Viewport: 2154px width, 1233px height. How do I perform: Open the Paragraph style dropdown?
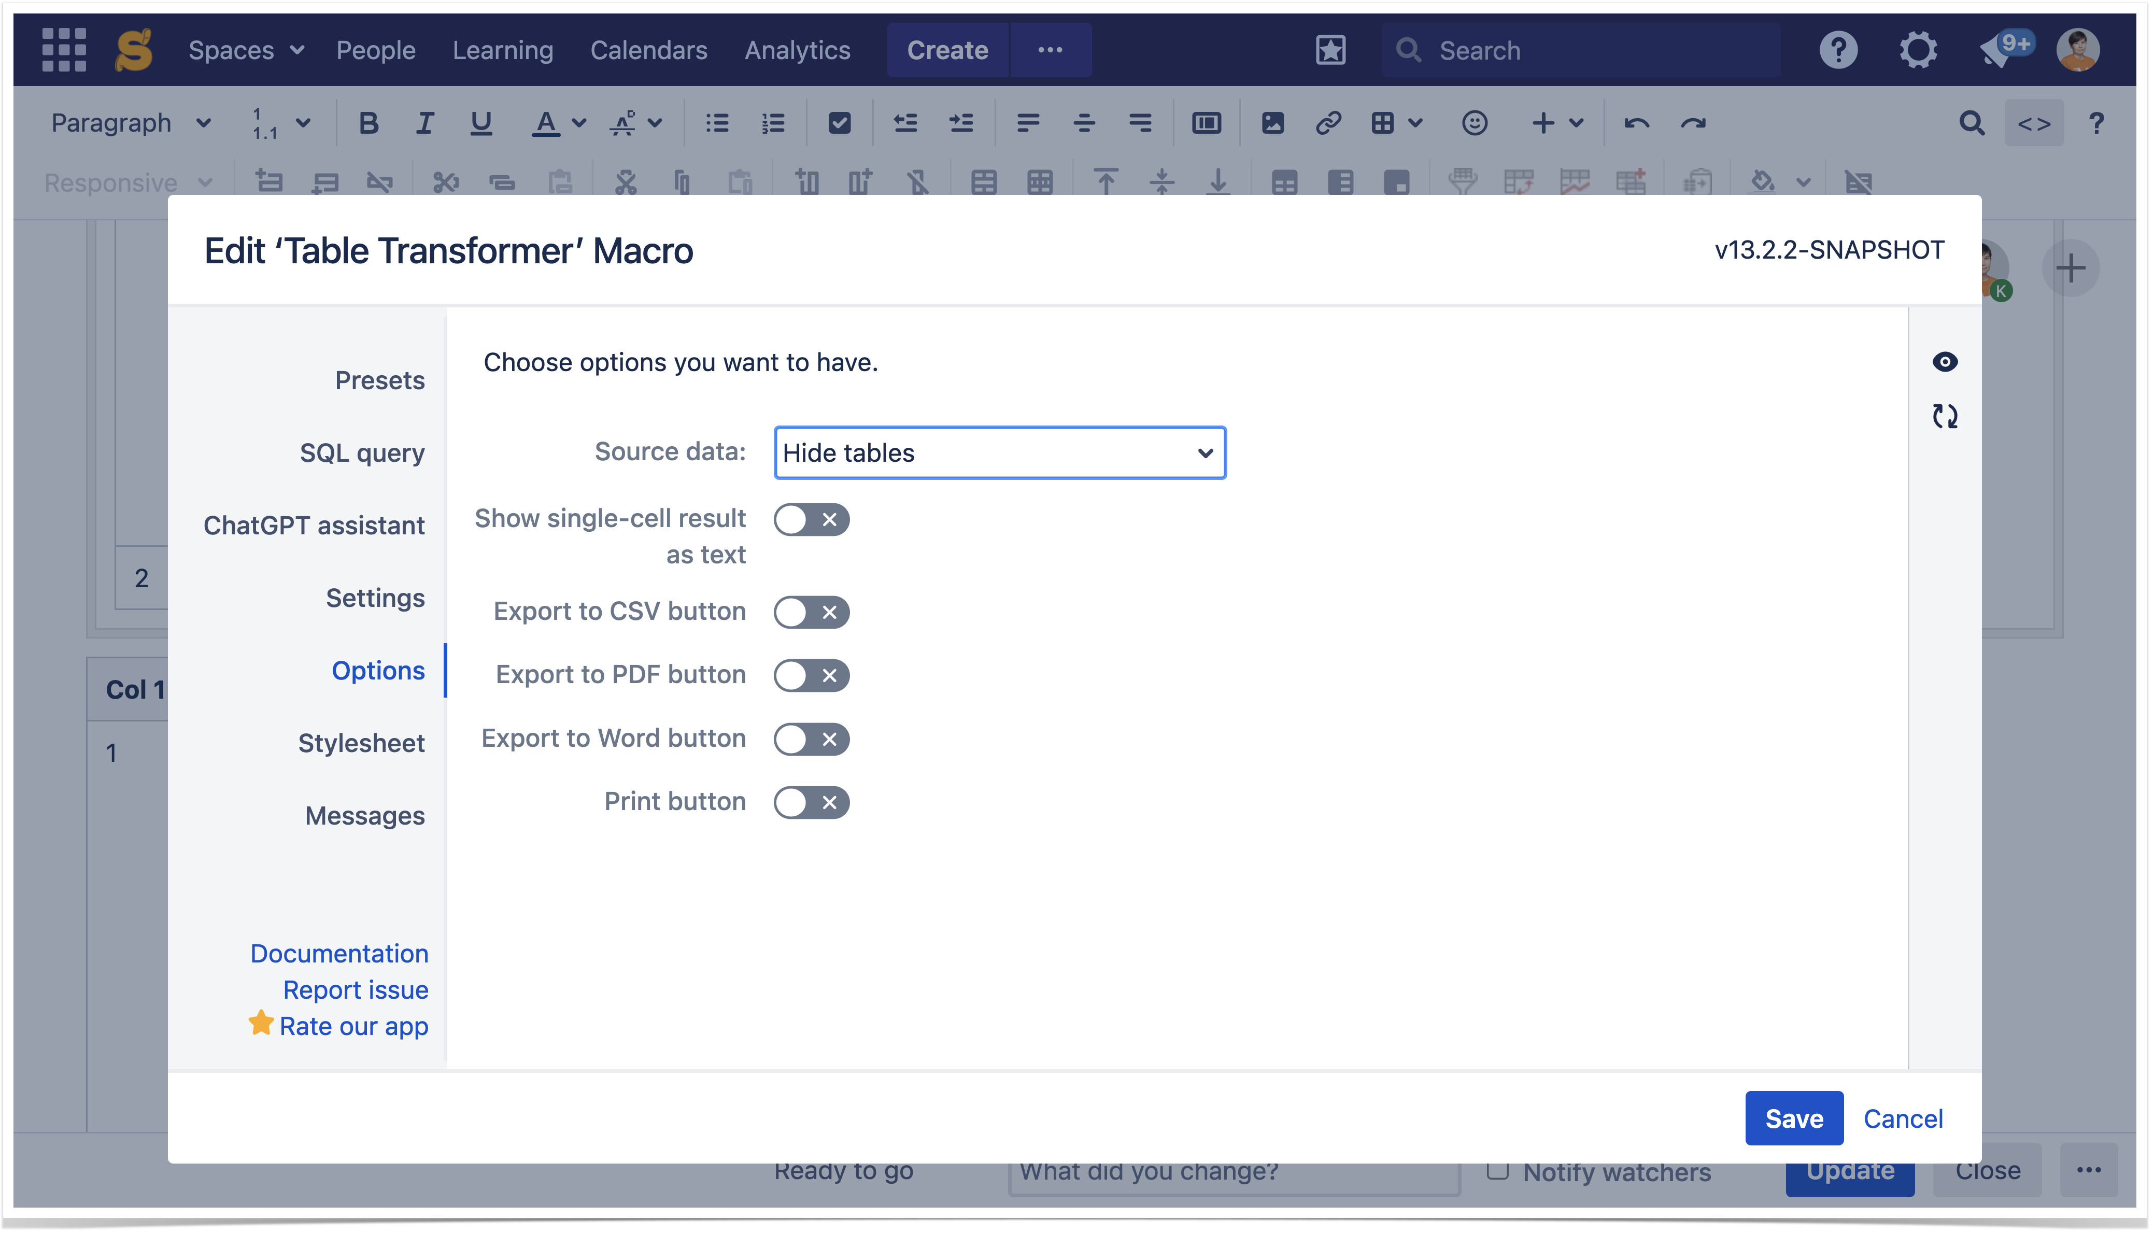[131, 124]
